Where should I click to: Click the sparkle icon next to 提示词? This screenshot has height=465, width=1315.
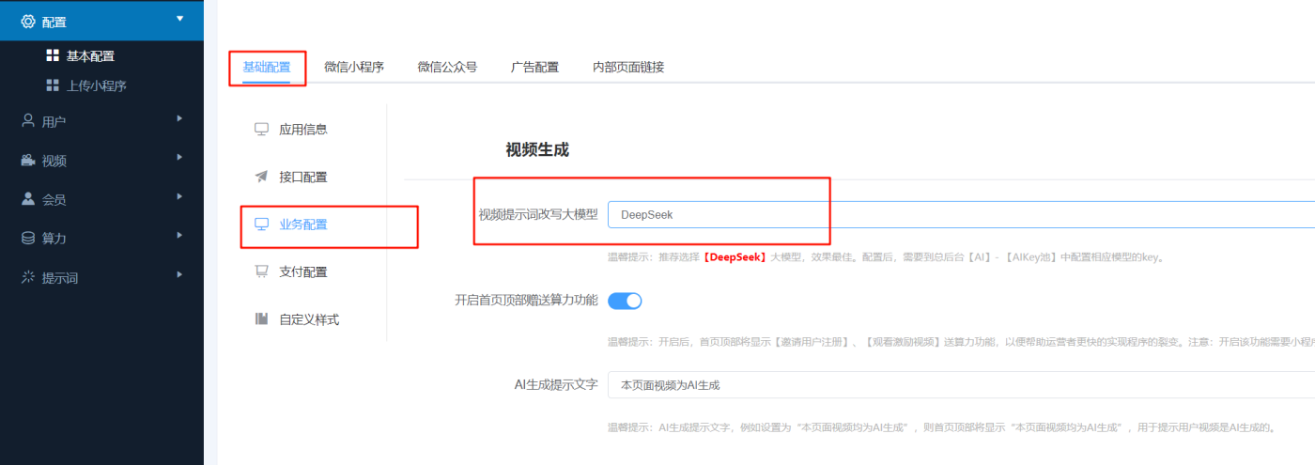pos(28,278)
